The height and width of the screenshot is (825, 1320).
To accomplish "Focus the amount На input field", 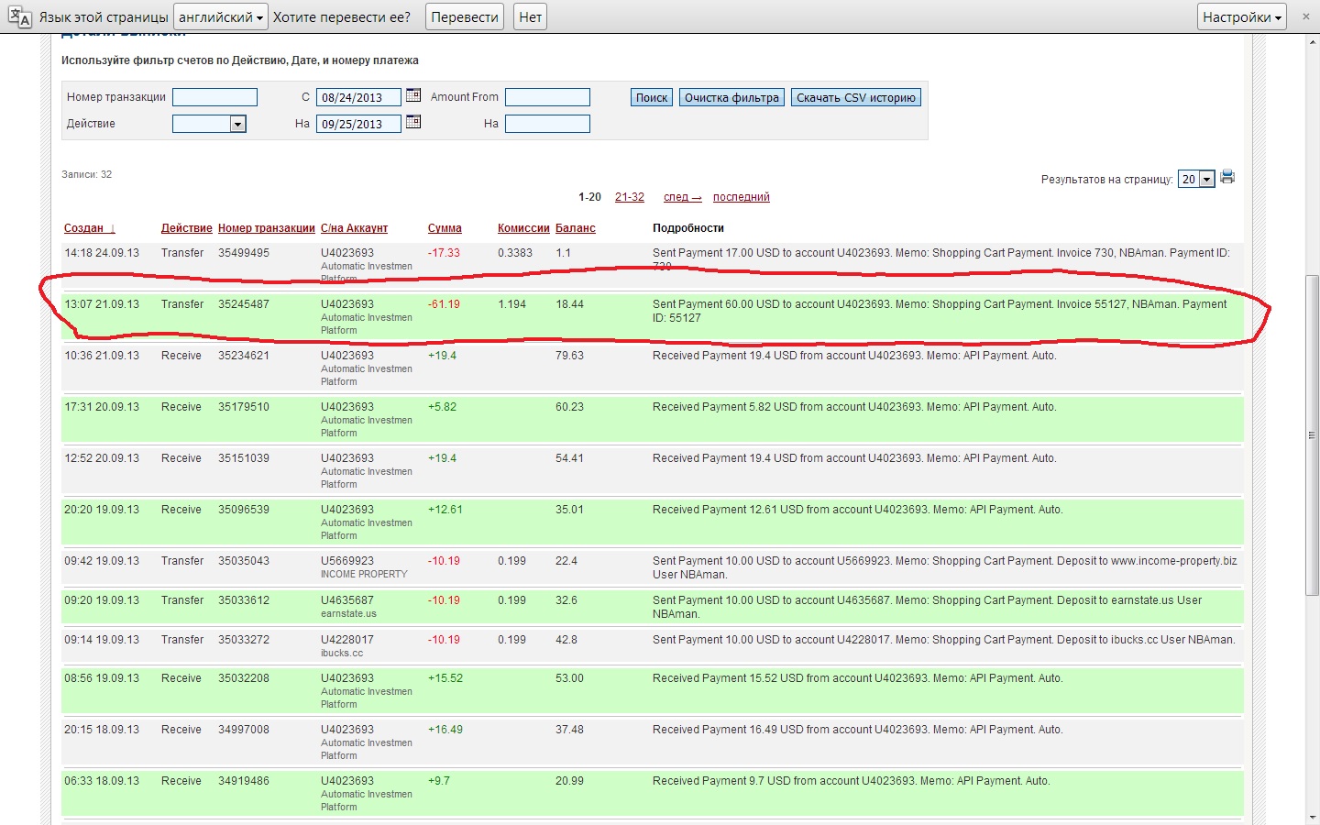I will (x=547, y=124).
